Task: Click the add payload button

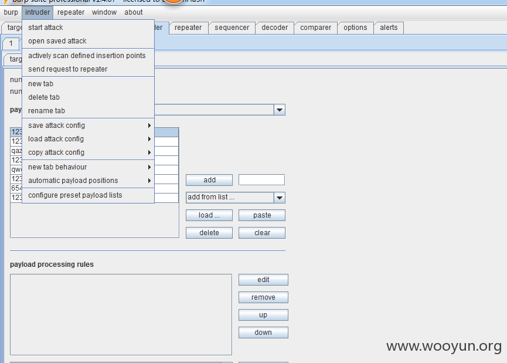Action: coord(209,180)
